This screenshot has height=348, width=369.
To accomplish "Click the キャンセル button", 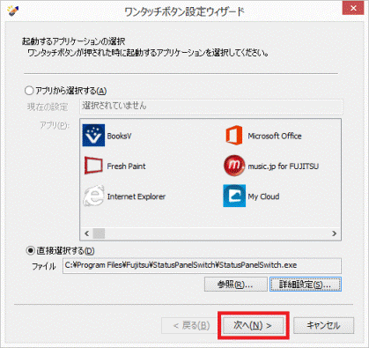I will [x=323, y=325].
